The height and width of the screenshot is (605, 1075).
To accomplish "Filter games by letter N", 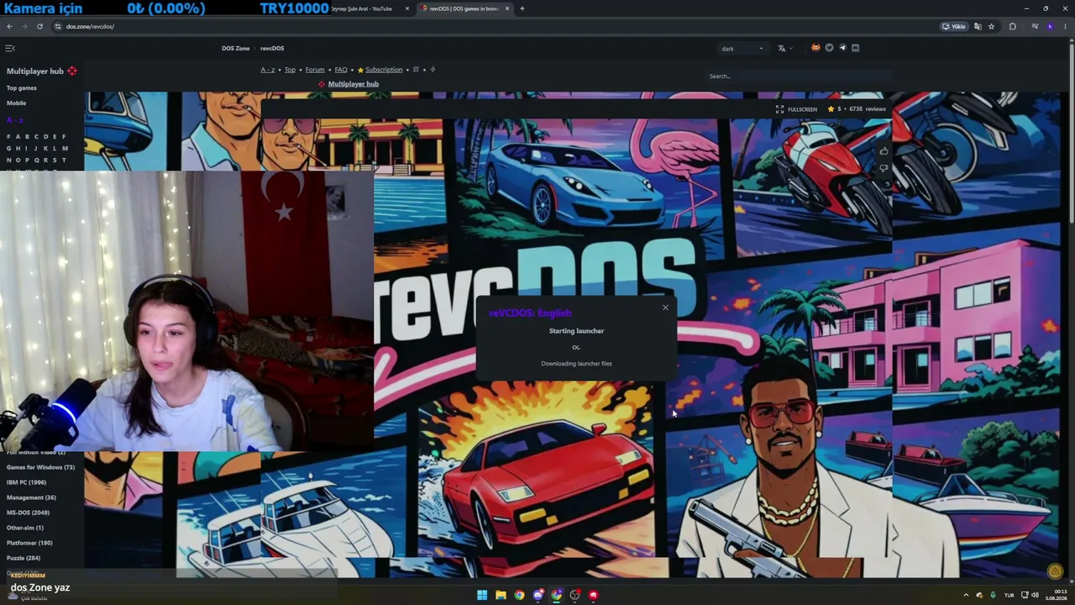I will pyautogui.click(x=9, y=160).
